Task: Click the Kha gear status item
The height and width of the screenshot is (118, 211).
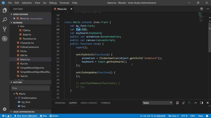Action: [x=43, y=116]
